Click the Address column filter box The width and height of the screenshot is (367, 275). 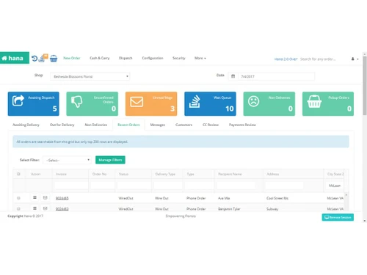pyautogui.click(x=284, y=186)
